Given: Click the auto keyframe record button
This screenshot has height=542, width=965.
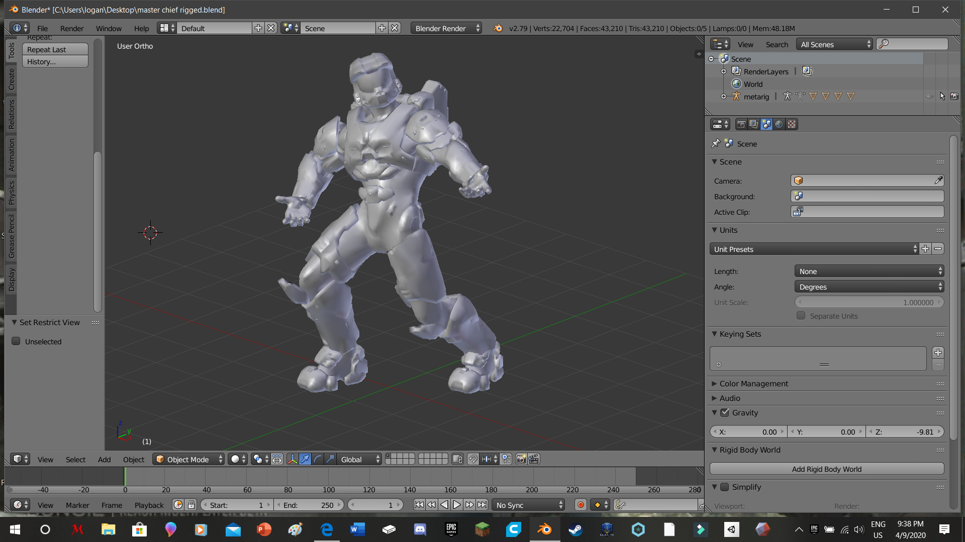Looking at the screenshot, I should (x=581, y=505).
